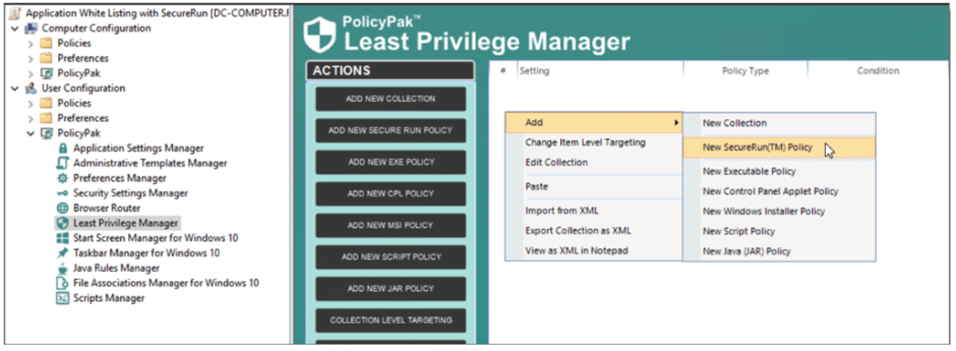Click the Application Settings Manager lock icon
Image resolution: width=956 pixels, height=351 pixels.
[x=62, y=148]
